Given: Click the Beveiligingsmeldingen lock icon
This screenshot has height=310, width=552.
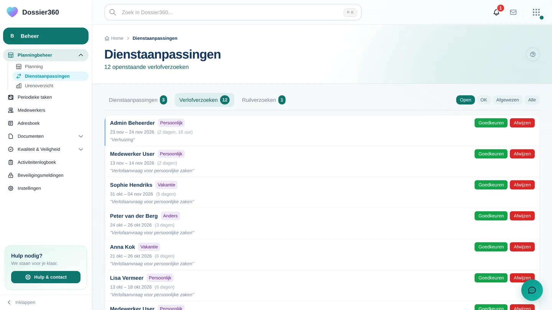Looking at the screenshot, I should pos(11,175).
